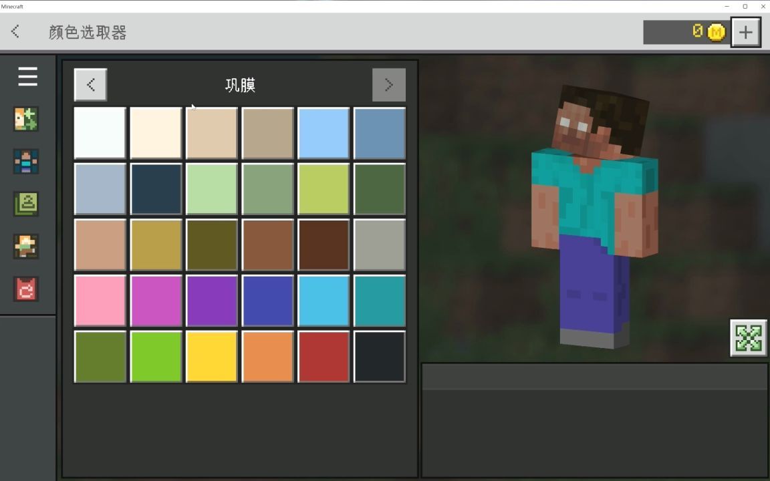Pick the purple color swatch
The image size is (770, 481).
tap(212, 301)
